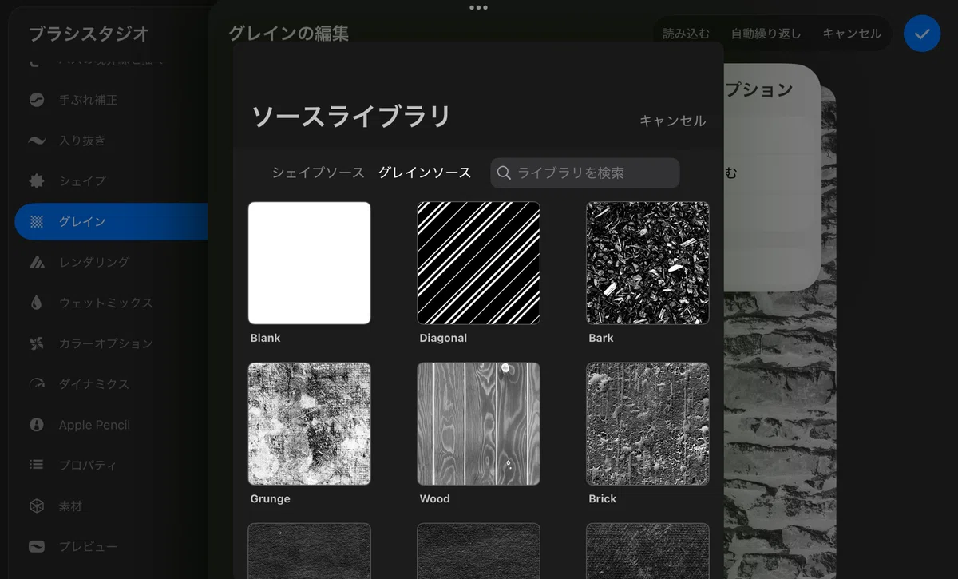Click the グレインの編集 title
The image size is (958, 579).
click(288, 33)
